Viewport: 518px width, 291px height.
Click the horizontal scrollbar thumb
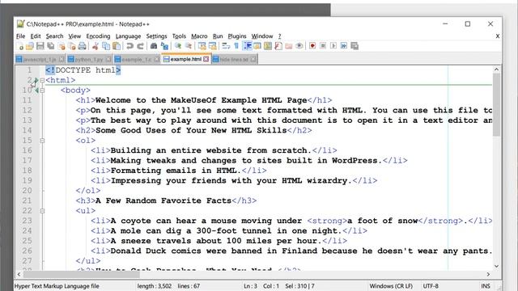click(81, 275)
